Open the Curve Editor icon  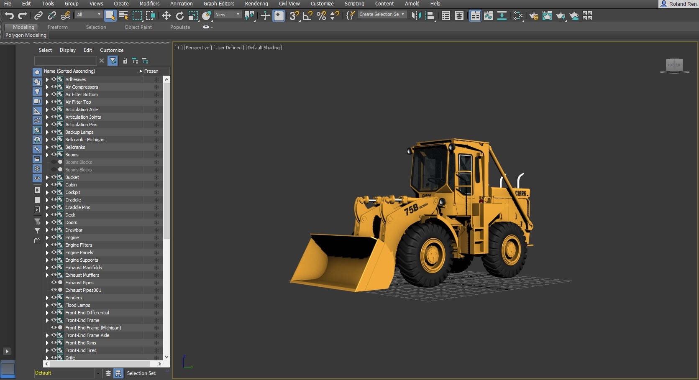click(488, 16)
